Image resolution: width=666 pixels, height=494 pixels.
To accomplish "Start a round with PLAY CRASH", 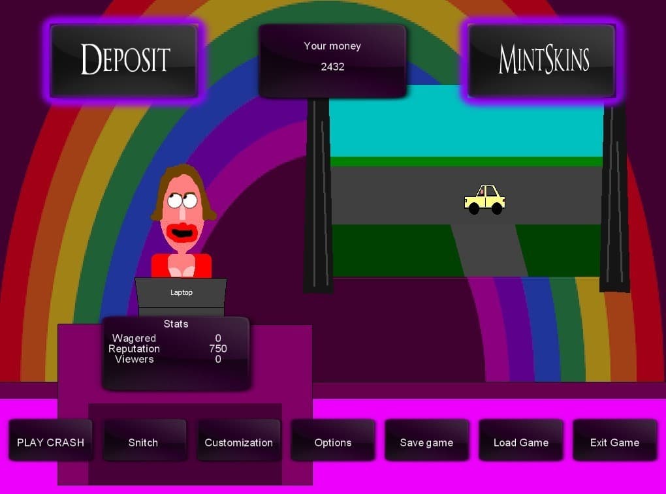I will (50, 440).
